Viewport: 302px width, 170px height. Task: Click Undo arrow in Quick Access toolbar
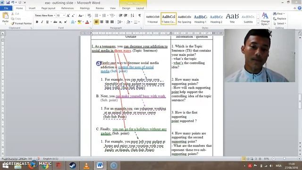point(13,2)
